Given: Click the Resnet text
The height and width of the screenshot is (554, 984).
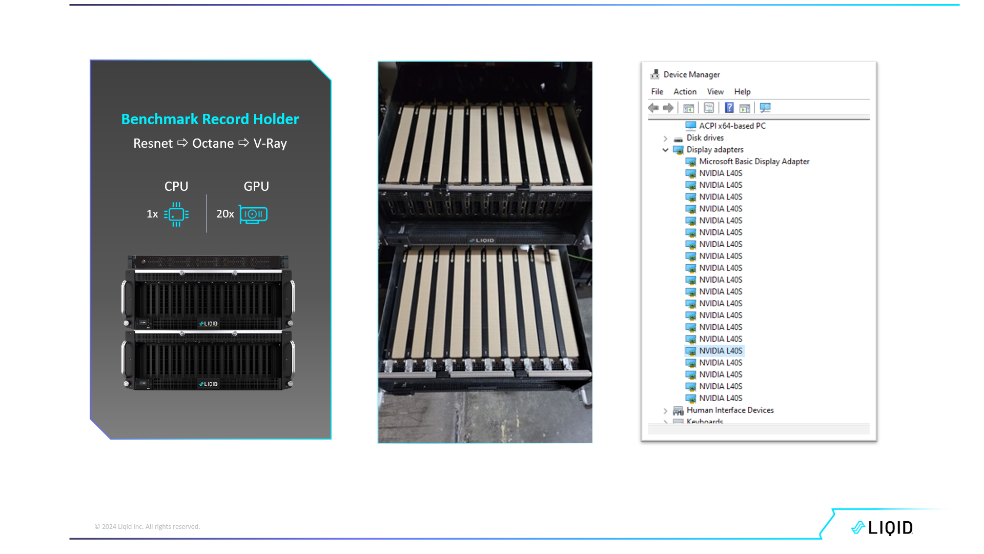Looking at the screenshot, I should pos(153,143).
